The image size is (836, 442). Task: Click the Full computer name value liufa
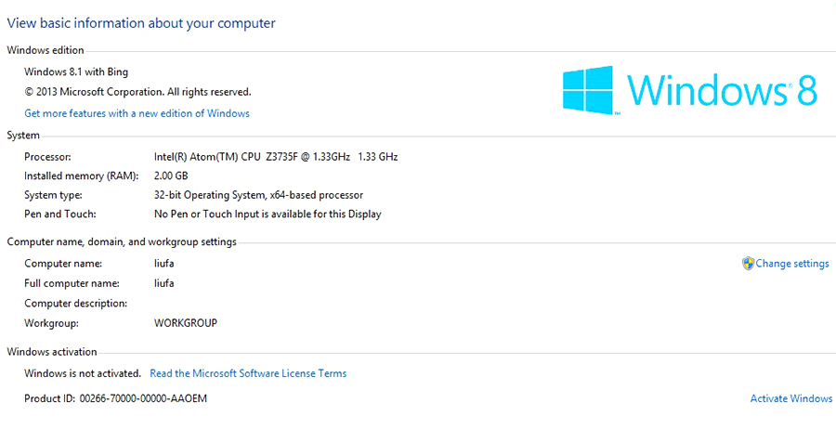click(164, 283)
